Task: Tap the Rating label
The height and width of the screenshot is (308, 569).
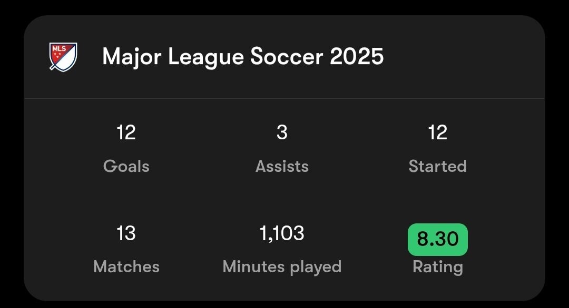Action: [x=438, y=266]
